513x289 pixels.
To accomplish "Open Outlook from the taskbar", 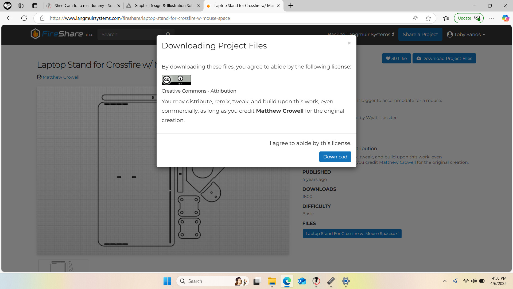I will [301, 281].
